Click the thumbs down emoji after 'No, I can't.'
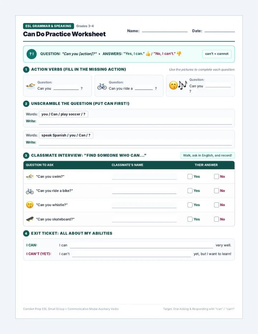The width and height of the screenshot is (258, 334). point(179,54)
